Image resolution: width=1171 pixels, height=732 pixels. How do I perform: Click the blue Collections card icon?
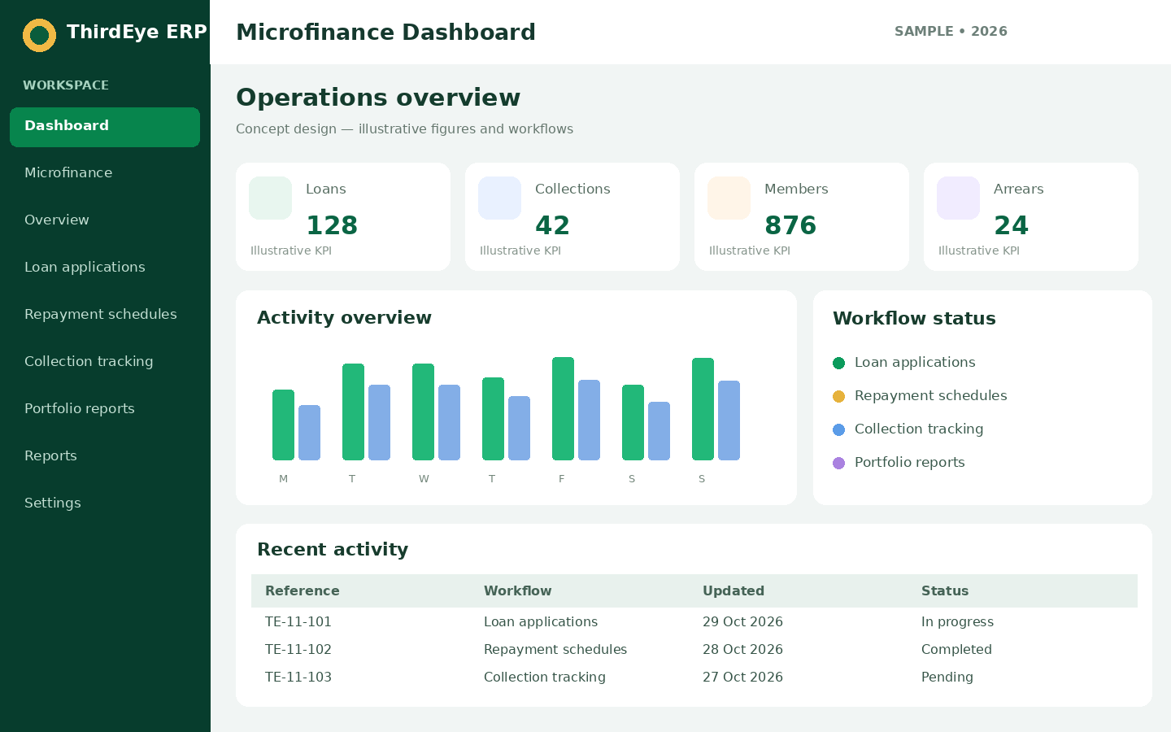(499, 198)
